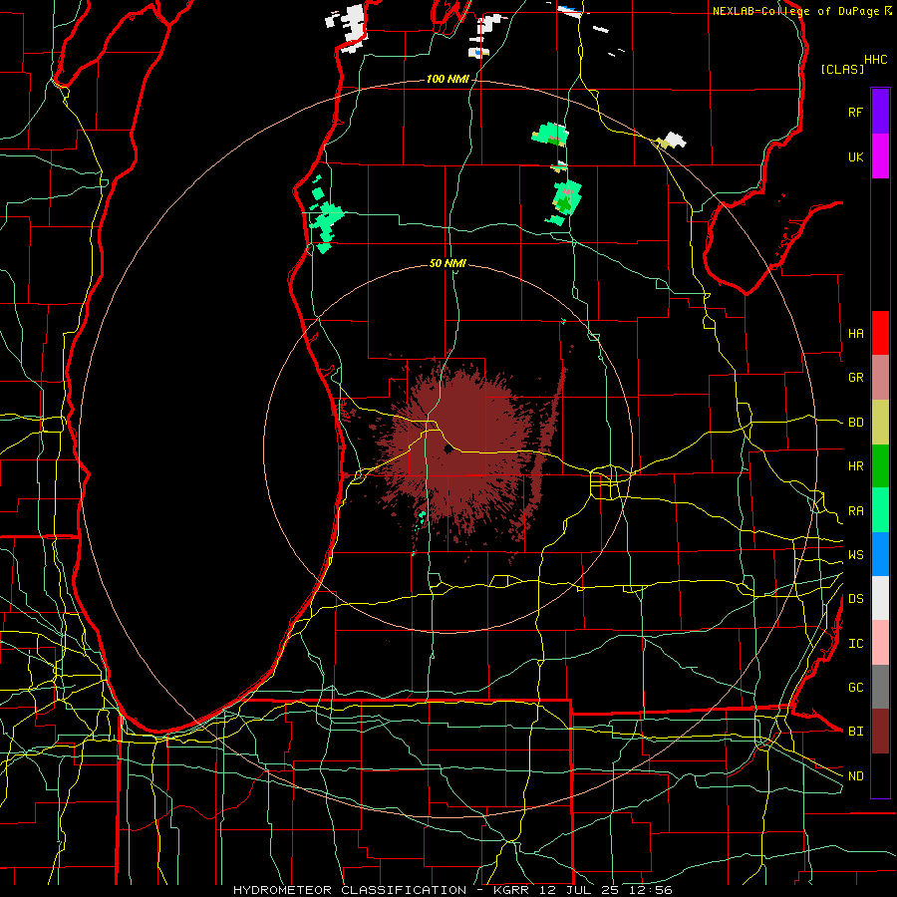Click the 'UK' legend label
The image size is (897, 897).
click(855, 156)
